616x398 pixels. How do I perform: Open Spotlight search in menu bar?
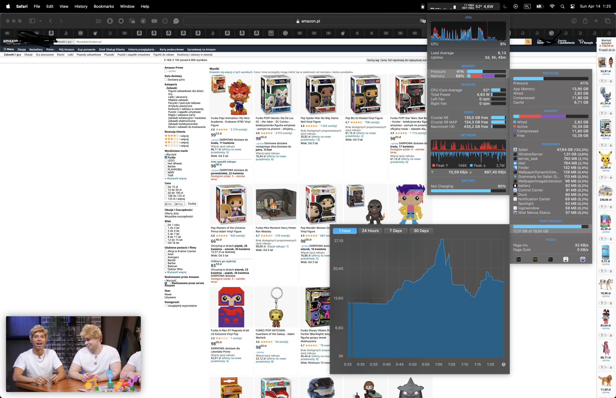point(562,6)
